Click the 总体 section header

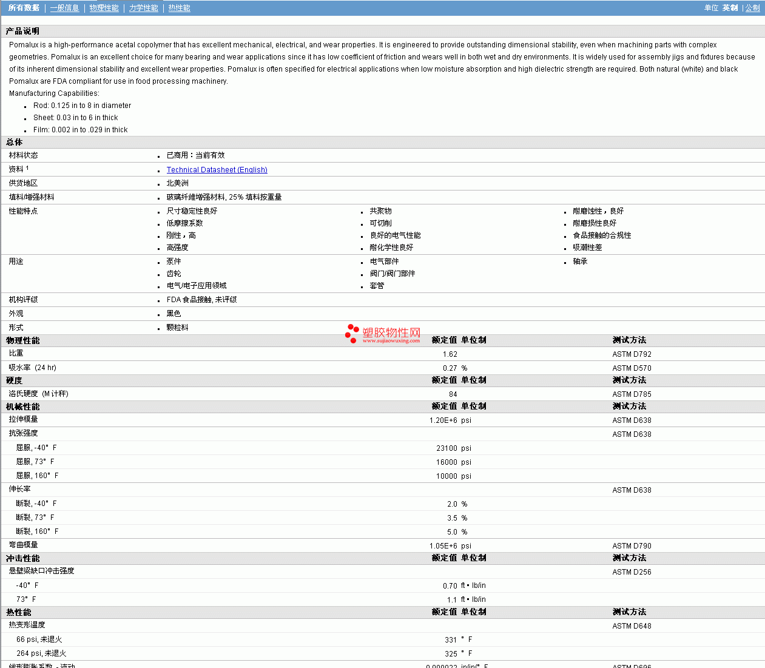coord(15,142)
